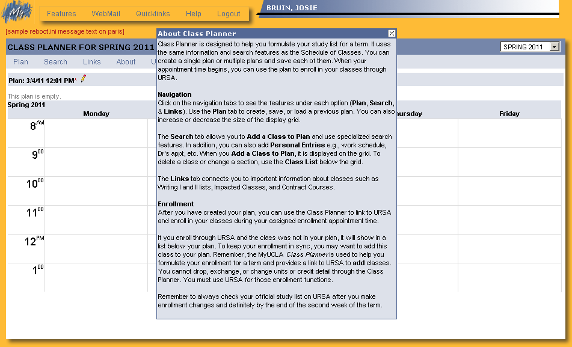Click the Friday column header
572x347 pixels.
pyautogui.click(x=509, y=114)
